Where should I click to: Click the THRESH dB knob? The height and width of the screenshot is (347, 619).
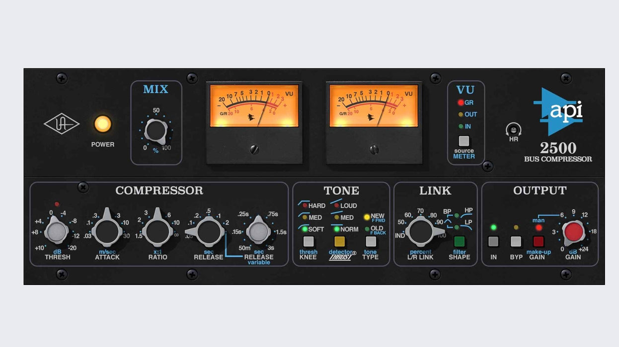(56, 231)
